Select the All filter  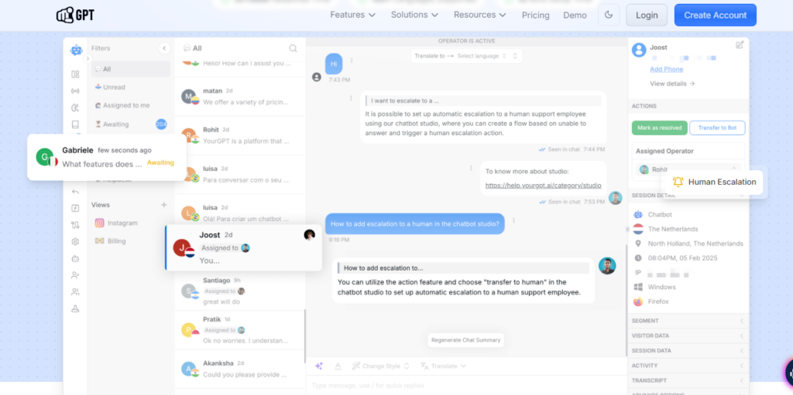[x=131, y=70]
